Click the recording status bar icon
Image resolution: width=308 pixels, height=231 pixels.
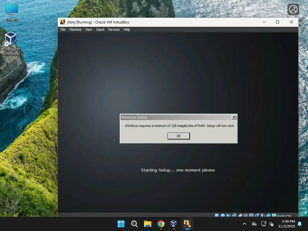[257, 215]
